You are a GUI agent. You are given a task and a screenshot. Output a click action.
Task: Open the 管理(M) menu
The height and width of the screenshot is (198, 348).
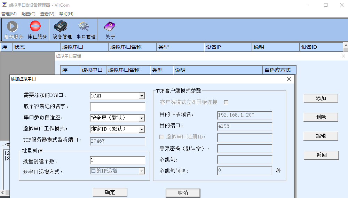click(9, 14)
